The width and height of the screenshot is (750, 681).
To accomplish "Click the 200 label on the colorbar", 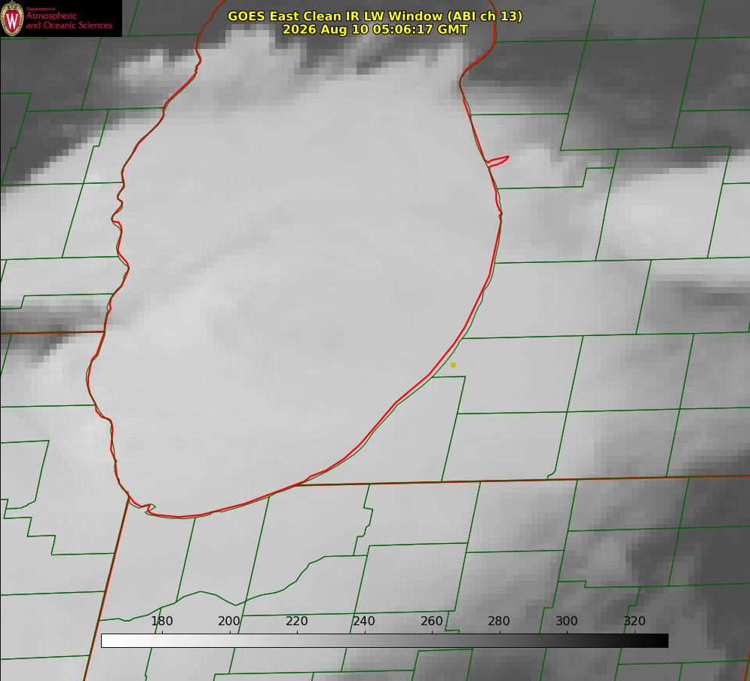I will click(x=229, y=621).
